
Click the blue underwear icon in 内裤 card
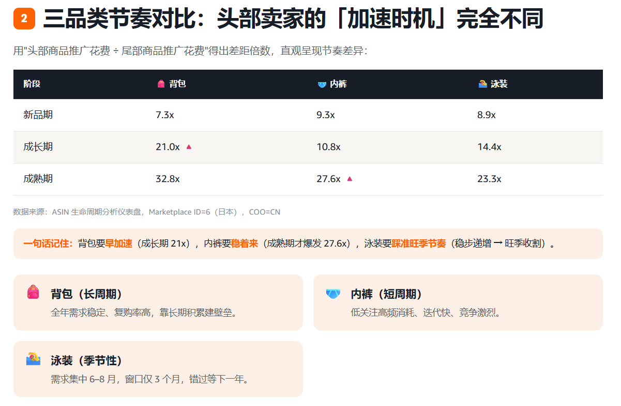[333, 293]
